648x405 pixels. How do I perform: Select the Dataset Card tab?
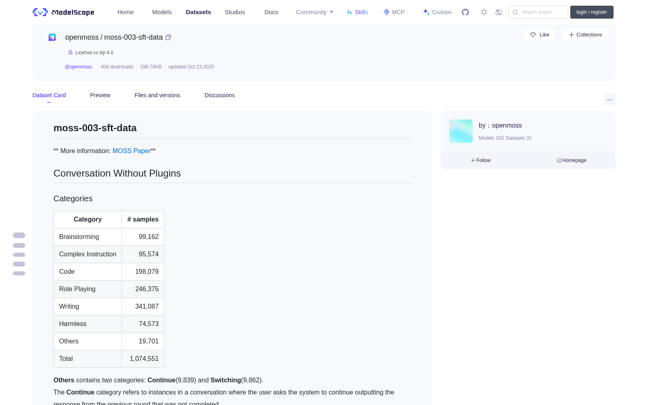[49, 95]
